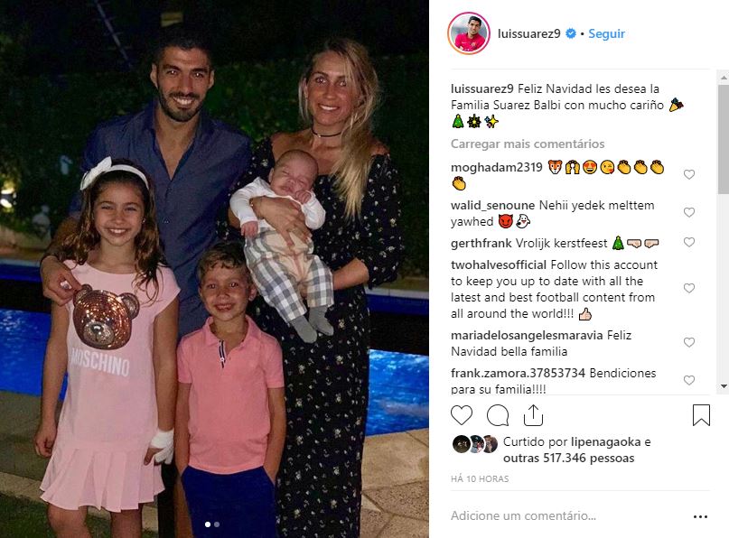Open luissuarez9 profile picture
The height and width of the screenshot is (538, 729).
(469, 33)
